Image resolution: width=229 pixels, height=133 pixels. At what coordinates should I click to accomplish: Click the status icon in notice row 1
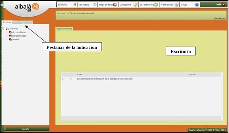coord(71,79)
